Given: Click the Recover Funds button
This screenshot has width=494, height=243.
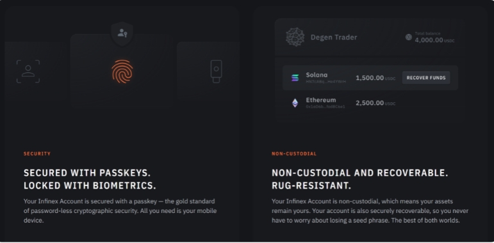Looking at the screenshot, I should pos(426,77).
